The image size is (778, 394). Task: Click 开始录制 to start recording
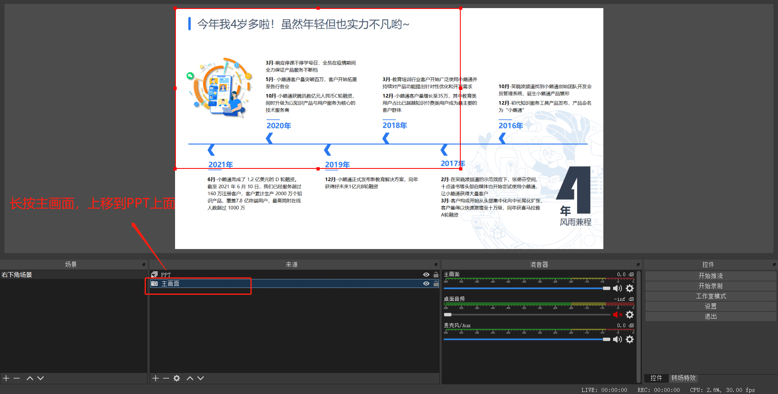[x=711, y=286]
